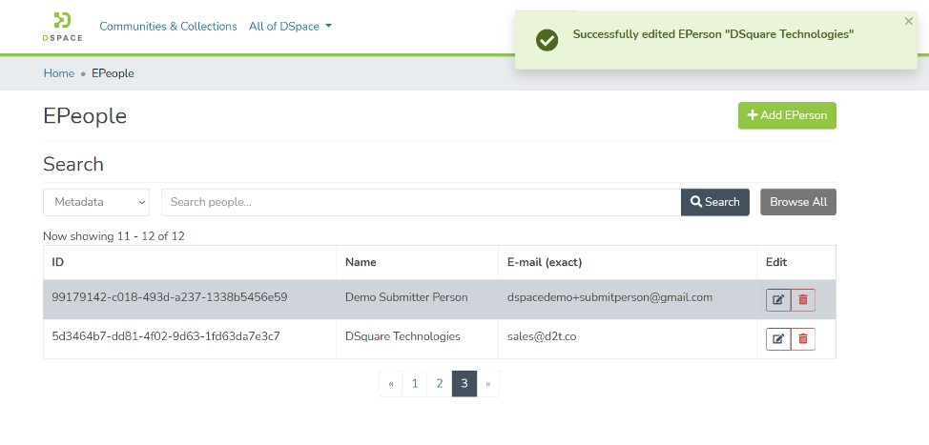Image resolution: width=929 pixels, height=445 pixels.
Task: Delete the DSquare Technologies EPerson
Action: click(x=803, y=338)
